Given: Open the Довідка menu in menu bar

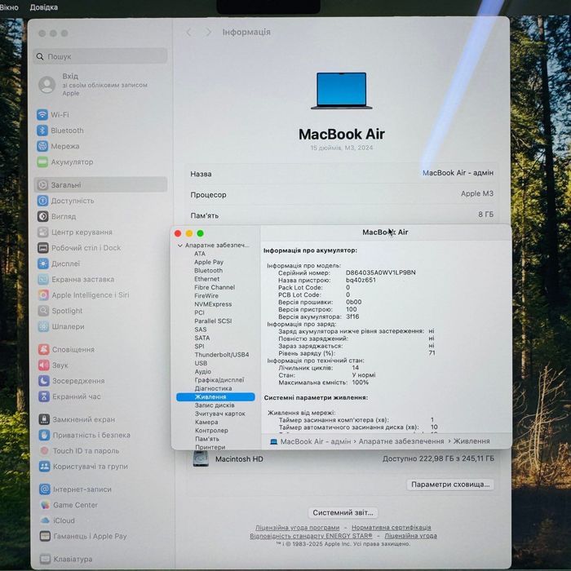Looking at the screenshot, I should click(44, 7).
